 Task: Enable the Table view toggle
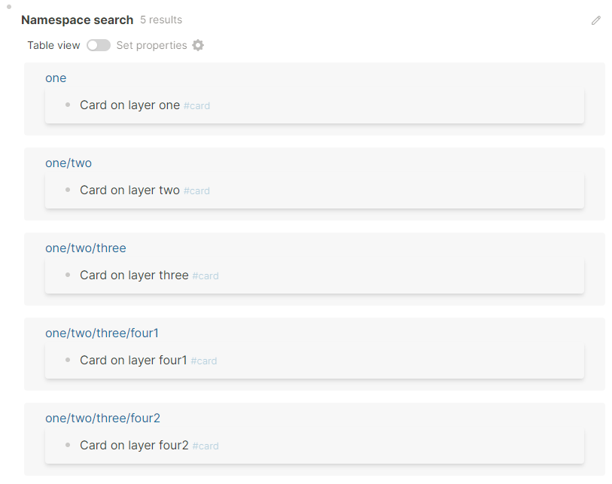[x=98, y=45]
